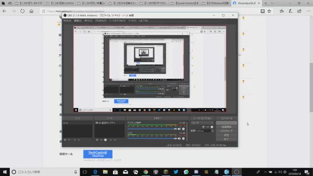Open Task View in taskbar
Image resolution: width=313 pixels, height=176 pixels.
pyautogui.click(x=85, y=172)
